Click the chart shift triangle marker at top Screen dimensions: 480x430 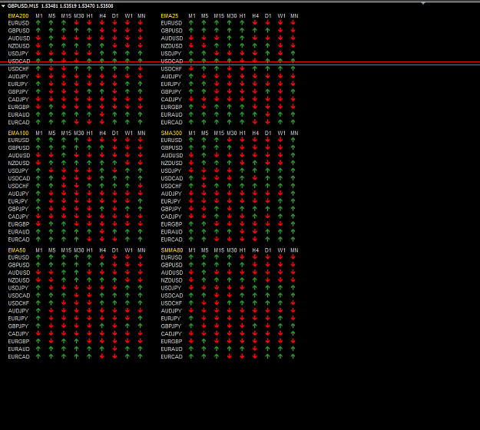pyautogui.click(x=423, y=3)
